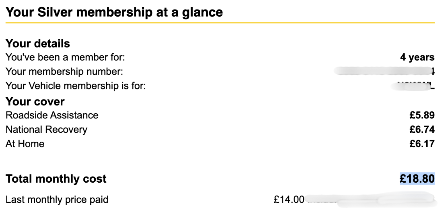
Task: Click the Total monthly cost label
Action: coord(56,179)
